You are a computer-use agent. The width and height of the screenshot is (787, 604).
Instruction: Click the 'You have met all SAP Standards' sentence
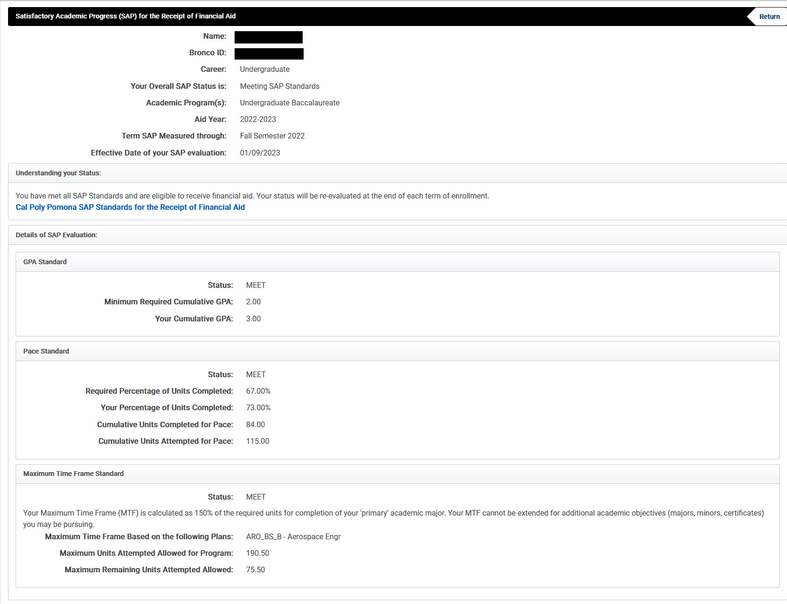click(x=252, y=196)
